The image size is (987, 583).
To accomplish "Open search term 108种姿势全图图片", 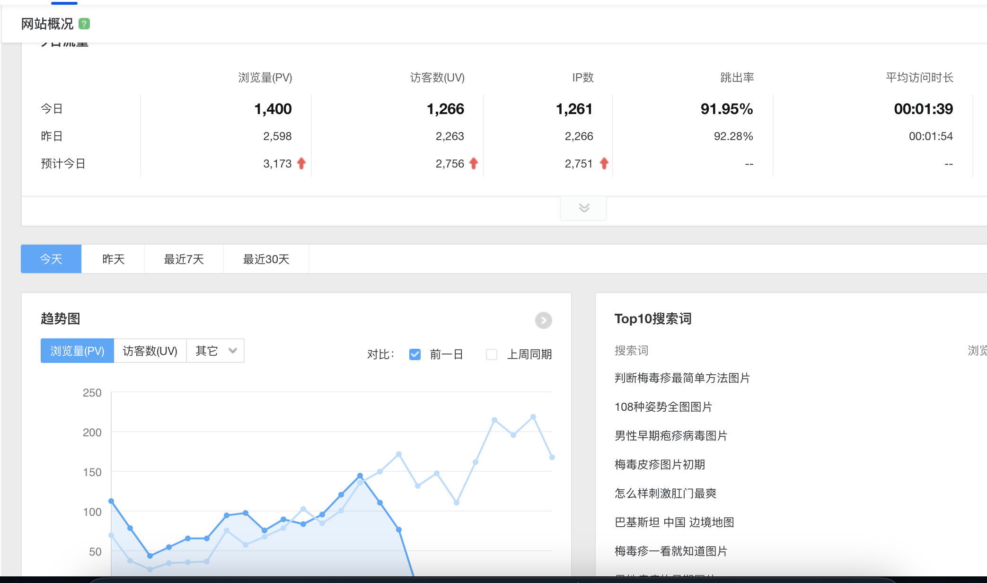I will pyautogui.click(x=663, y=407).
